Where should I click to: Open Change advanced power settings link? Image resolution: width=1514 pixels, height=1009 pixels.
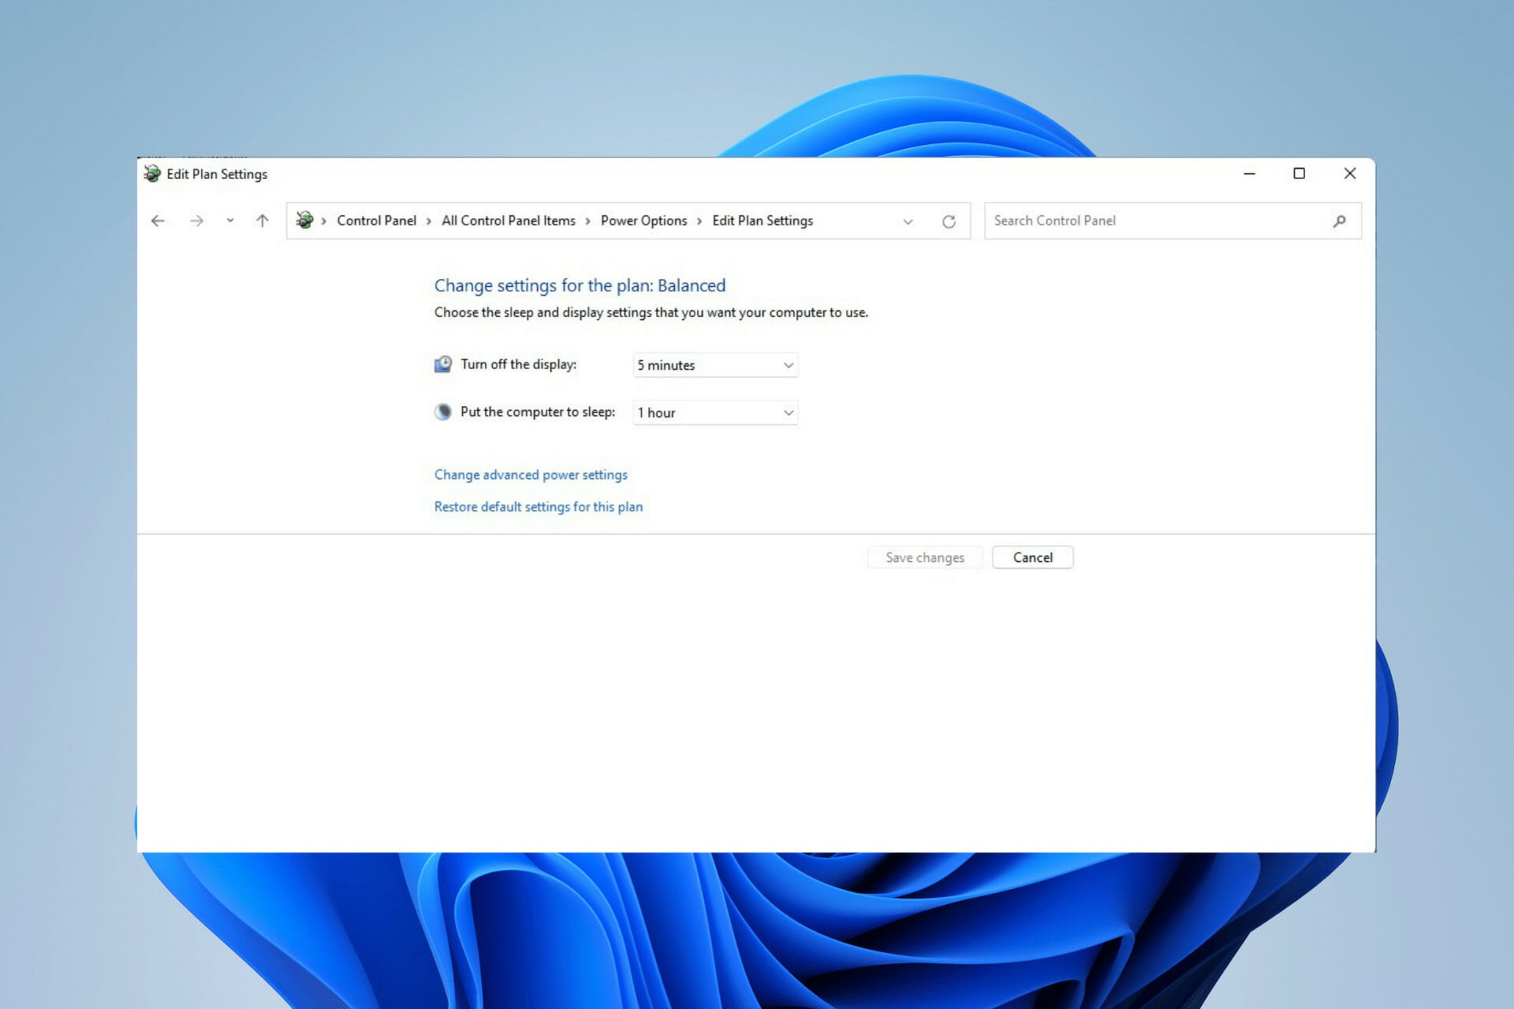531,474
